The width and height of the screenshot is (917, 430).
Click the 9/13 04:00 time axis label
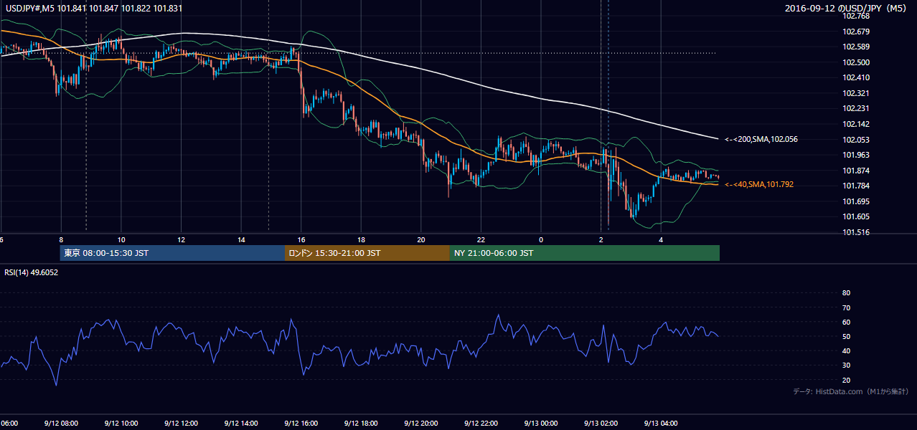click(x=662, y=423)
